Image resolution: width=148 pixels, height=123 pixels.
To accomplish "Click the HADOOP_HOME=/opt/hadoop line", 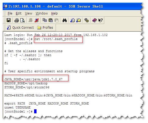I will click(x=26, y=83).
